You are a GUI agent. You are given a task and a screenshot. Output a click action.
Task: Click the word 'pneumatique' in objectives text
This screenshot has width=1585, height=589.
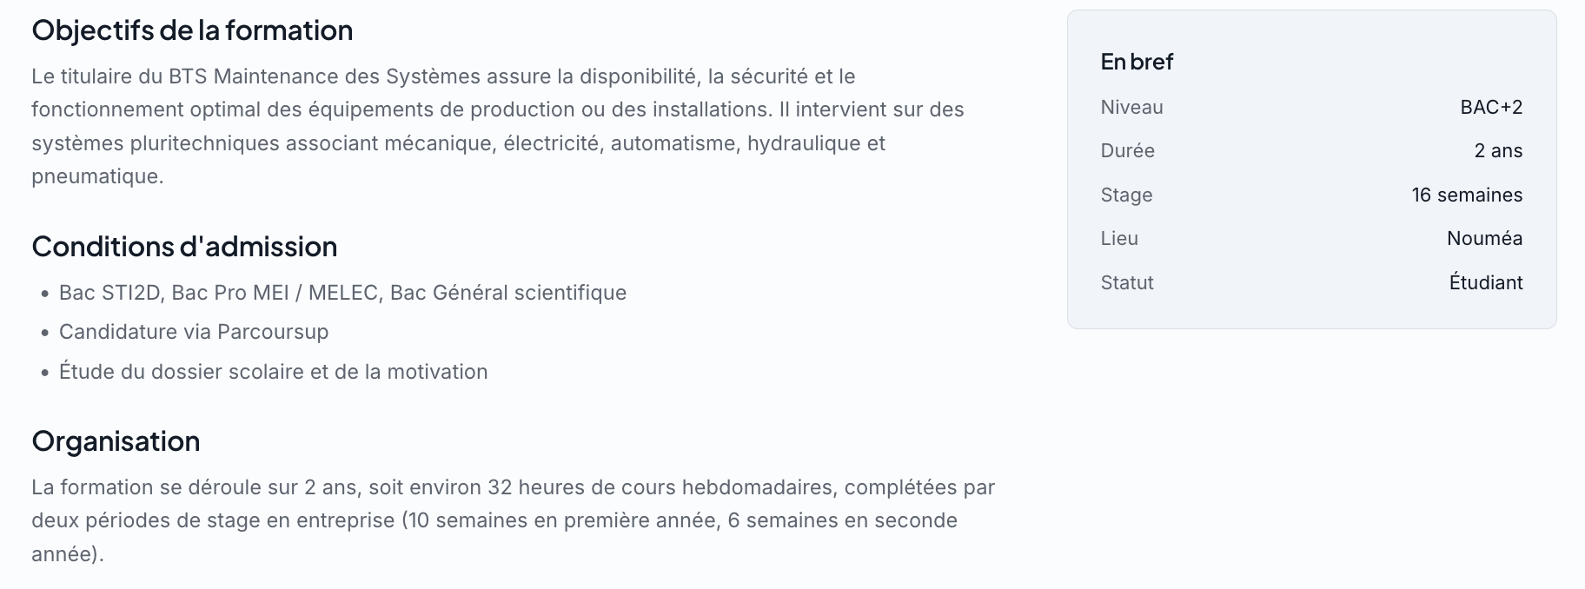pos(96,176)
